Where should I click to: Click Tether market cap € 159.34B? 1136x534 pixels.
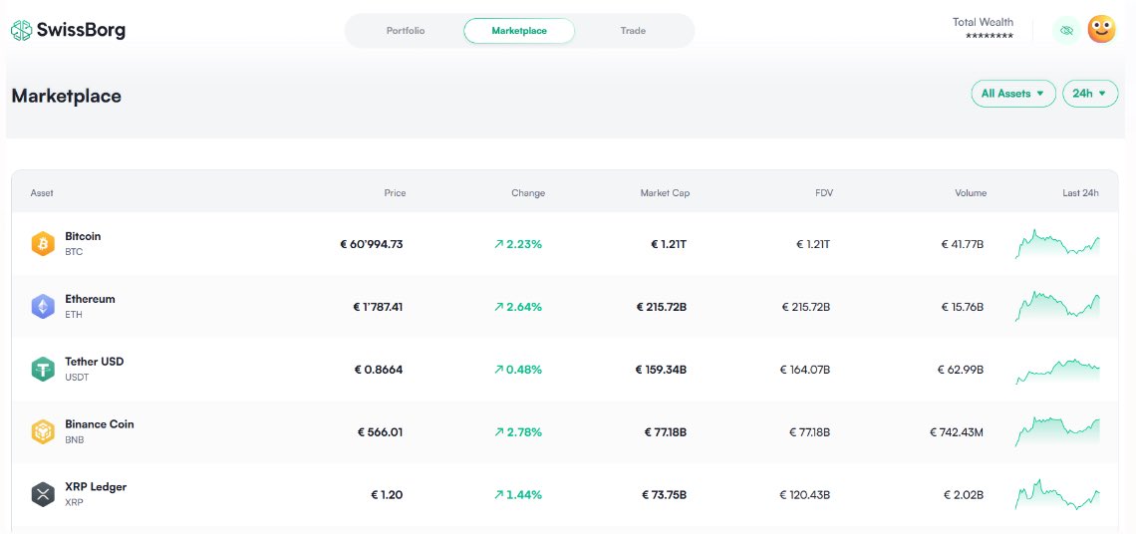pos(661,370)
